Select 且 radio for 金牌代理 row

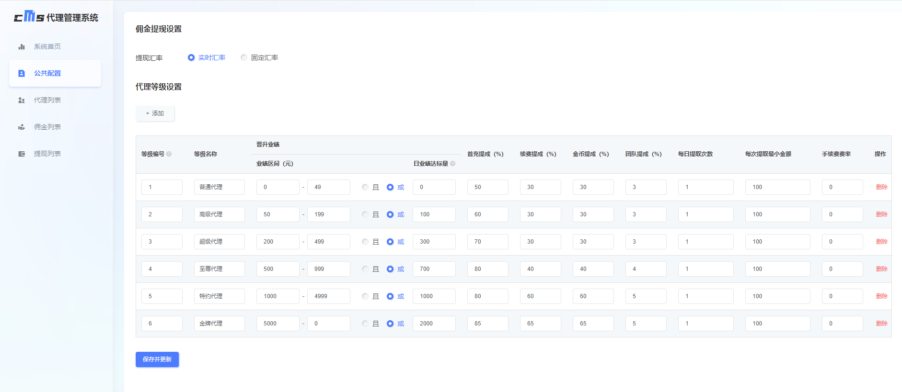[x=370, y=324]
